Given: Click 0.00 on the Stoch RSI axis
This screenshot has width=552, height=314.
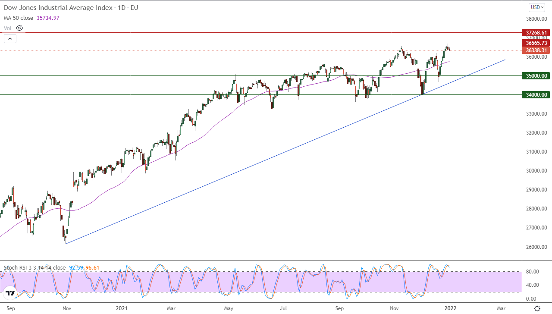Looking at the screenshot, I should click(532, 298).
